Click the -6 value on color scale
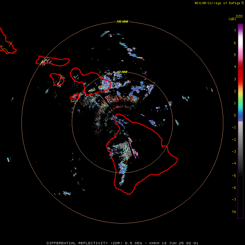Screen dimensions: 245x245 click(x=234, y=188)
